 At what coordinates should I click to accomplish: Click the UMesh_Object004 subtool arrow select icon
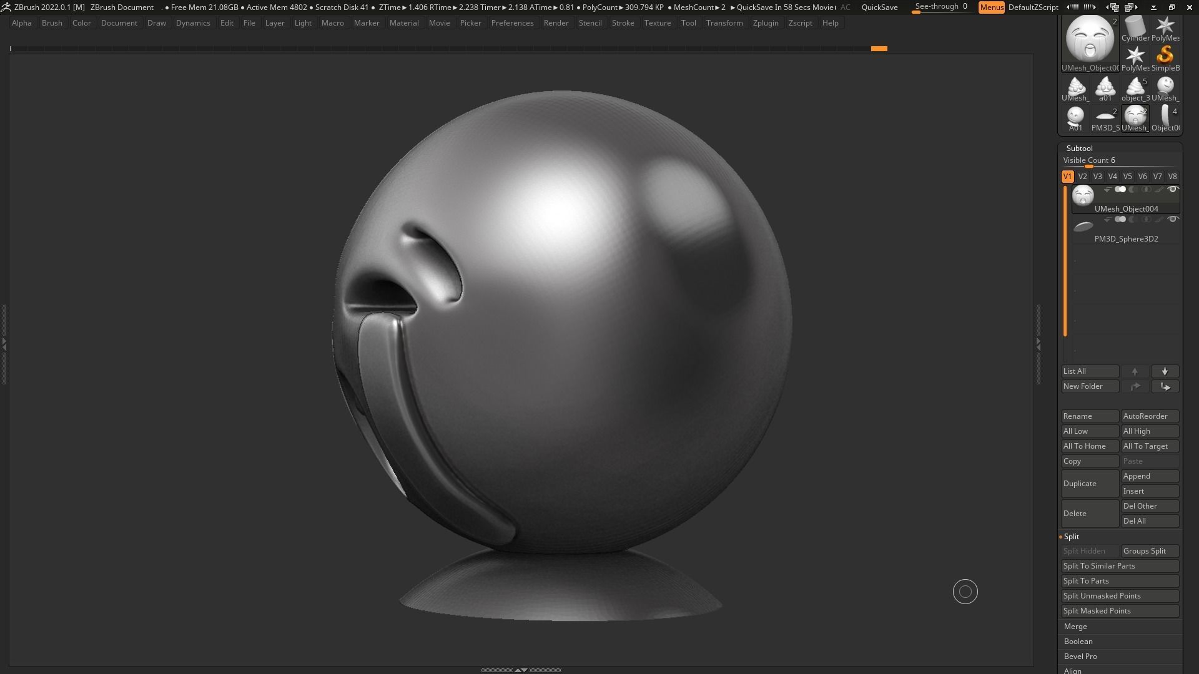(x=1107, y=190)
